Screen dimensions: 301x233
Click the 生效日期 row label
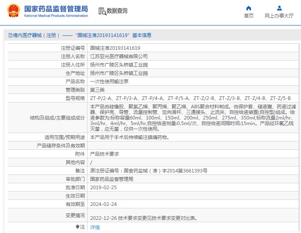coord(75,196)
